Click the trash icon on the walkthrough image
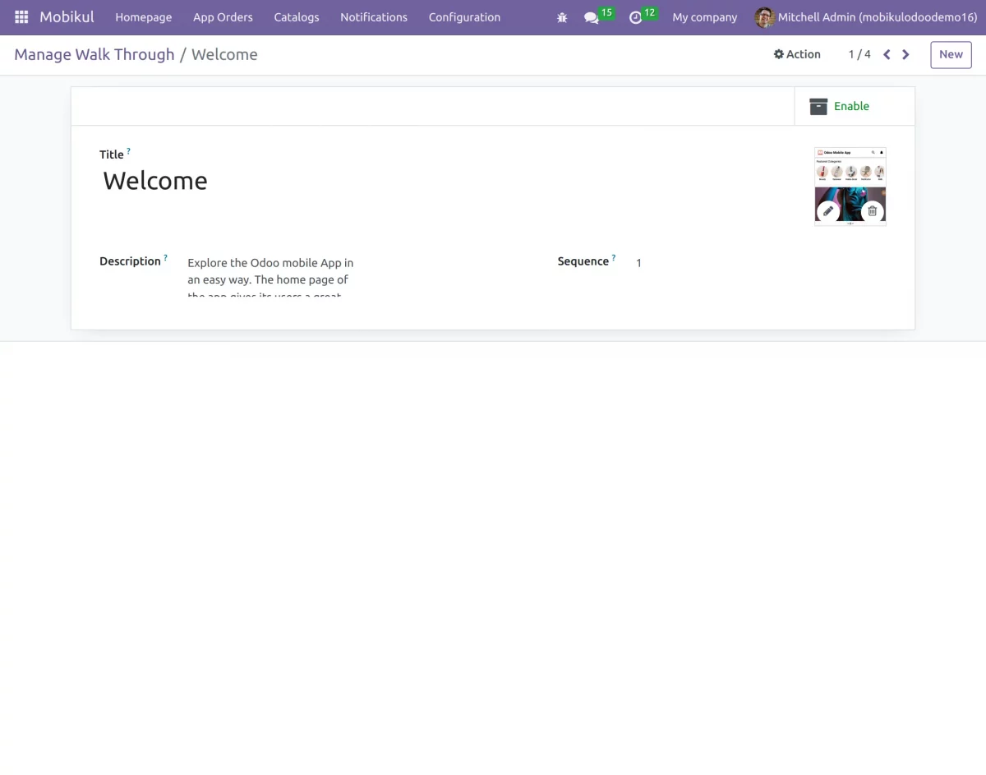The height and width of the screenshot is (775, 986). [872, 210]
